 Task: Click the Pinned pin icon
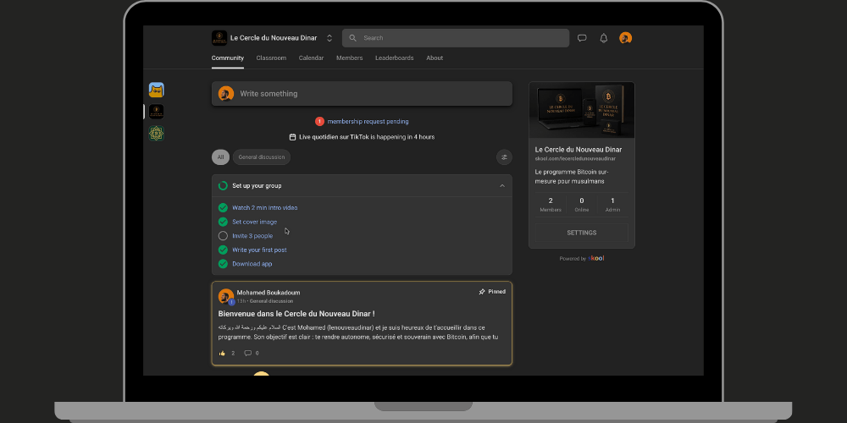click(482, 292)
